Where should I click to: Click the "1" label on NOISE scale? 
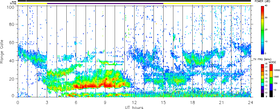274,96
